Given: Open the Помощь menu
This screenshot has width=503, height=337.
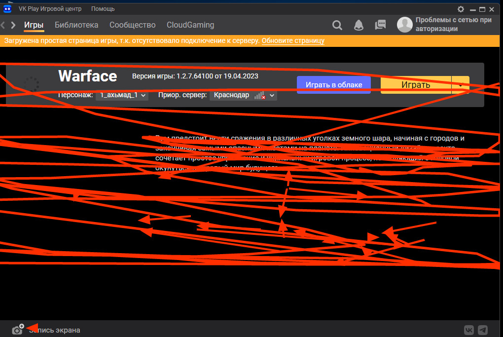Looking at the screenshot, I should pyautogui.click(x=103, y=9).
